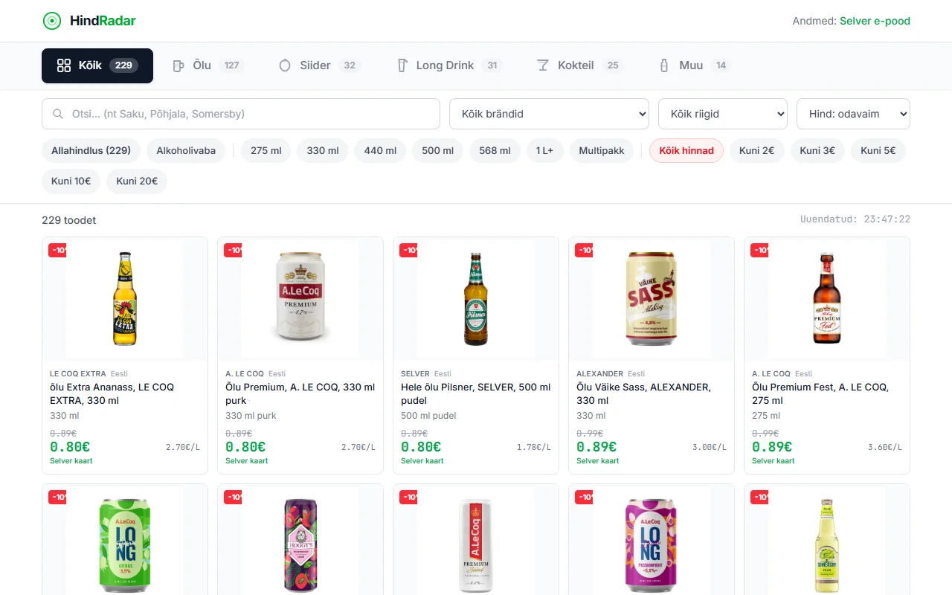Open the Väike Sass can image
Image resolution: width=952 pixels, height=595 pixels.
click(x=652, y=299)
